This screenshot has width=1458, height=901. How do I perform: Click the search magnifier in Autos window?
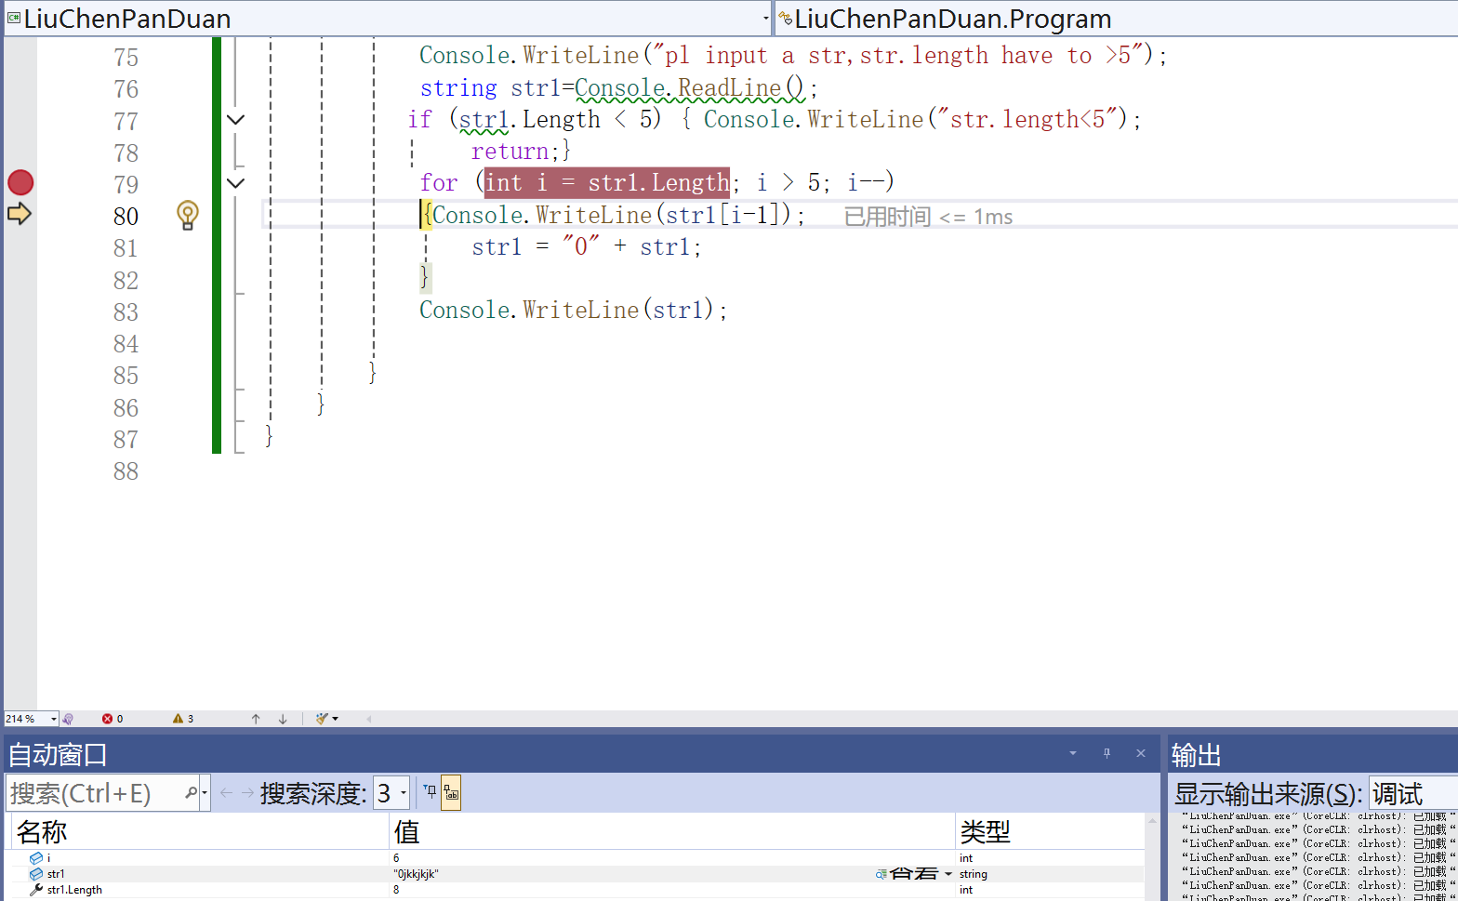click(191, 793)
